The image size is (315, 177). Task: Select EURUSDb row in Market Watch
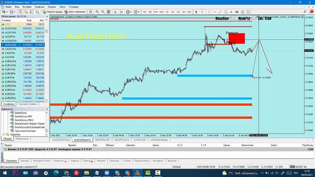point(23,98)
